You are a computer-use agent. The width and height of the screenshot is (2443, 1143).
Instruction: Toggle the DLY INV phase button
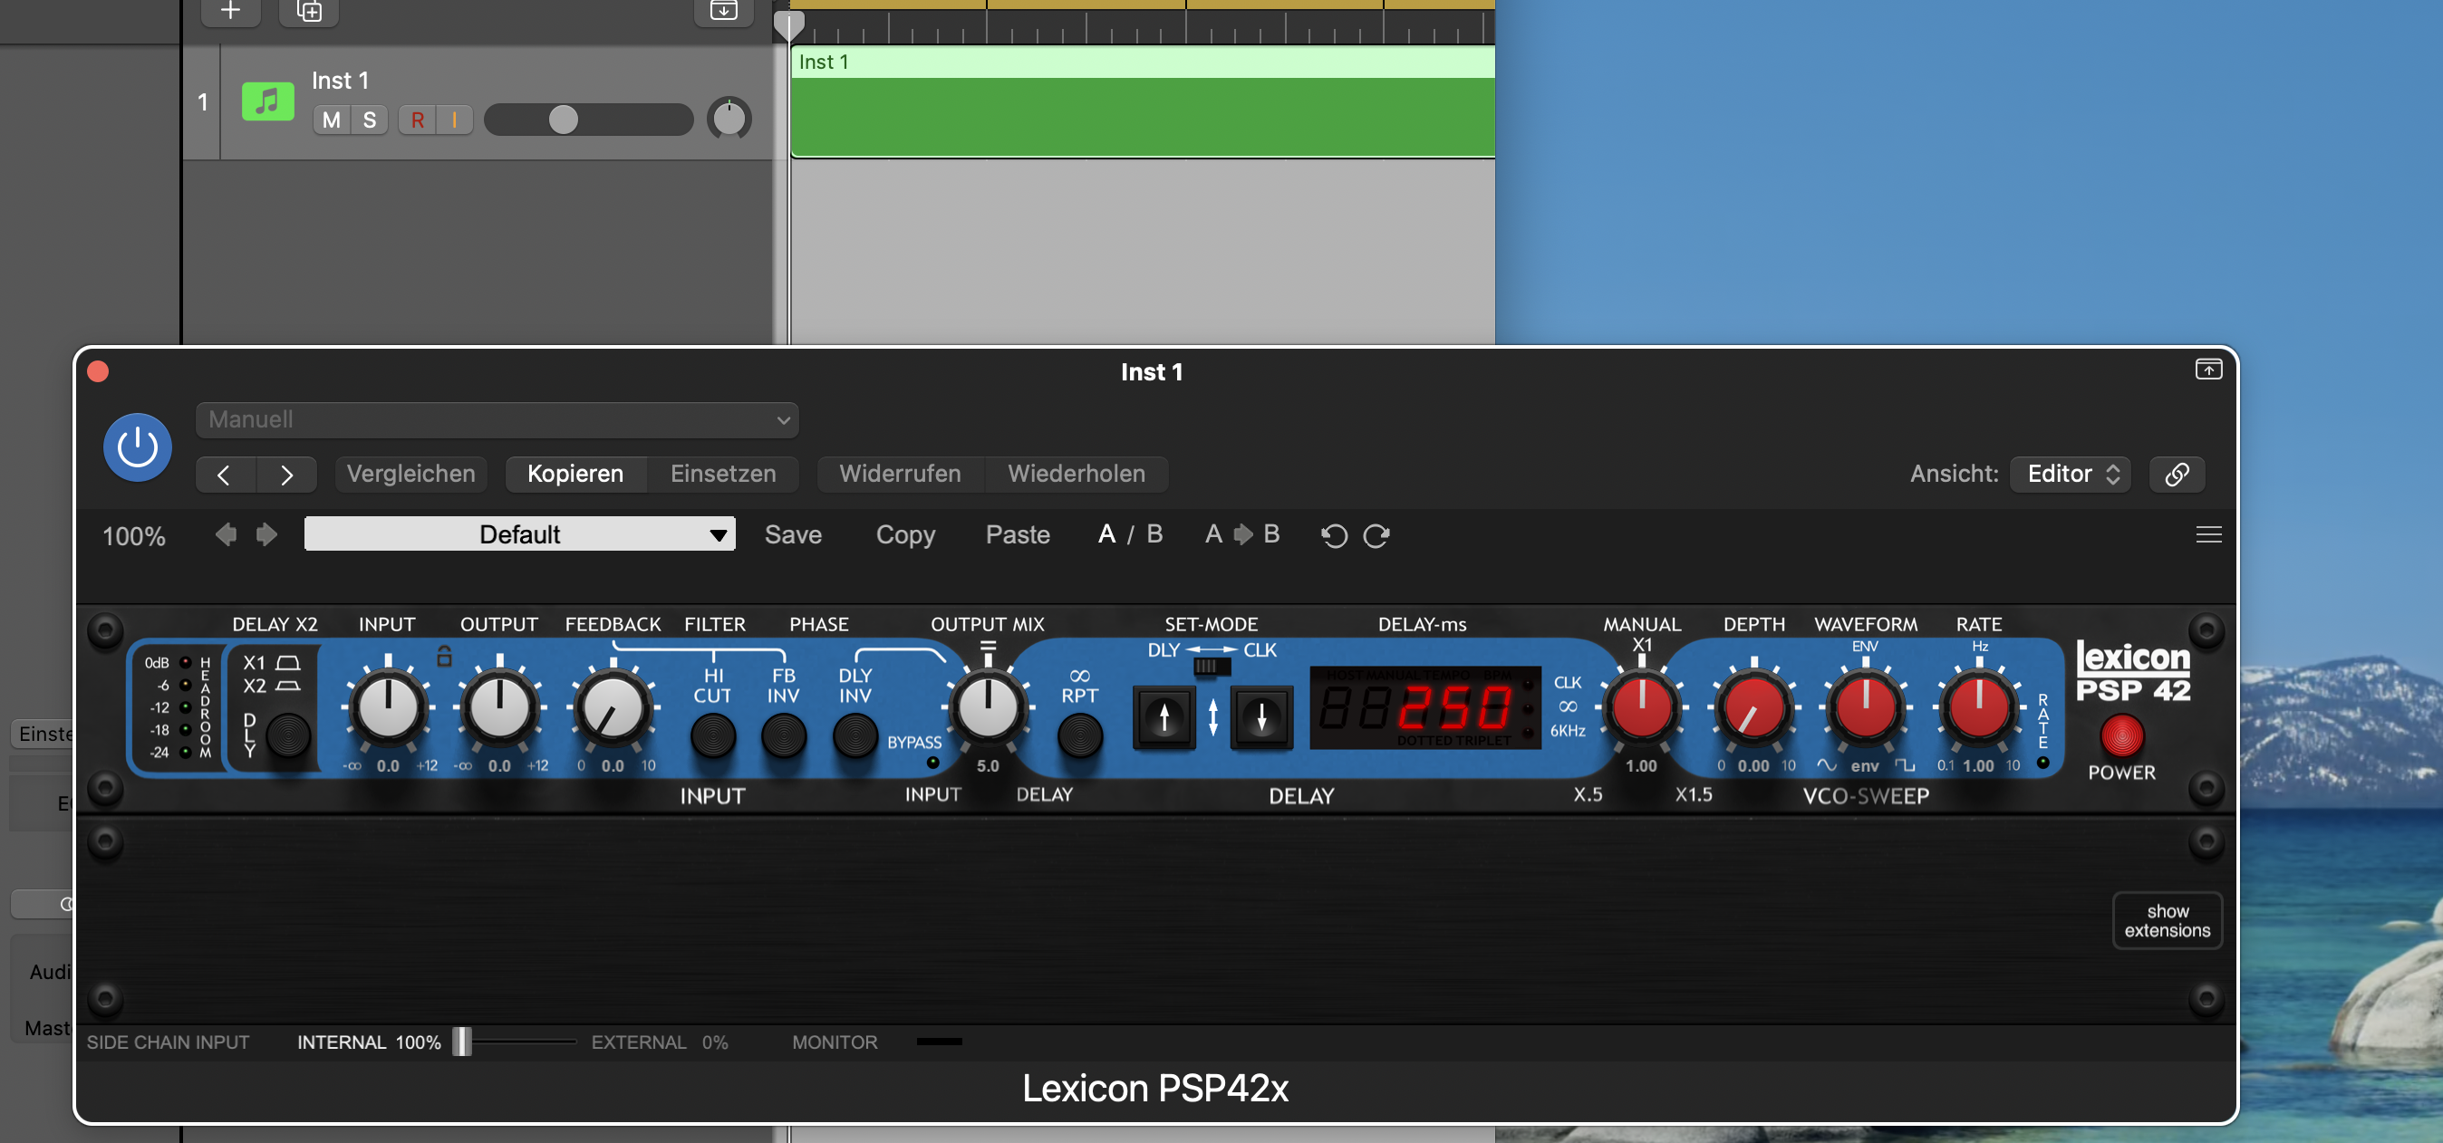(x=855, y=735)
